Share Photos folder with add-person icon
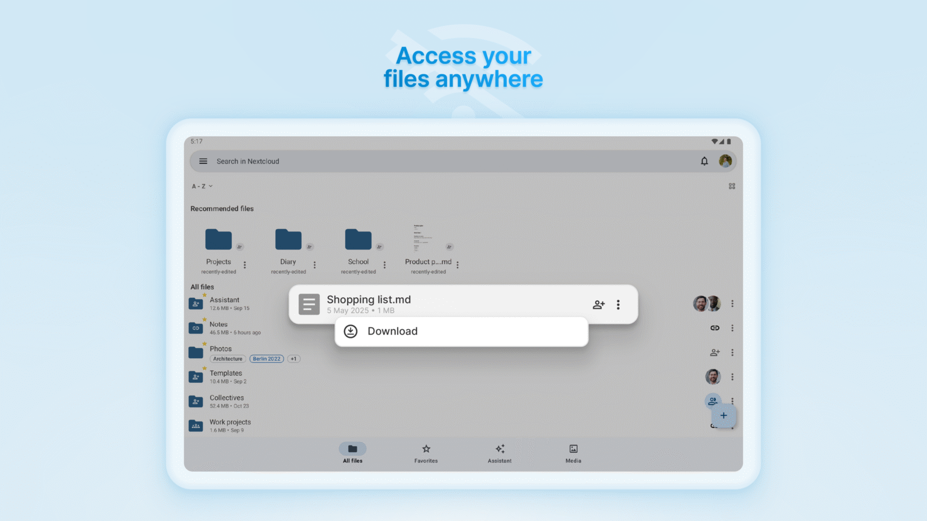The width and height of the screenshot is (927, 521). point(715,352)
